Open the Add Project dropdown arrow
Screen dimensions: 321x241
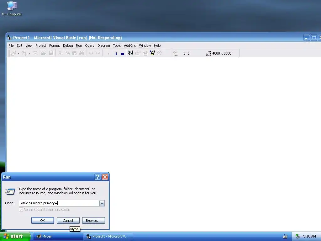[x=18, y=53]
